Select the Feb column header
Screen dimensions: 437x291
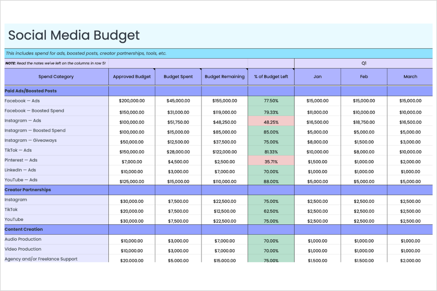pos(364,76)
